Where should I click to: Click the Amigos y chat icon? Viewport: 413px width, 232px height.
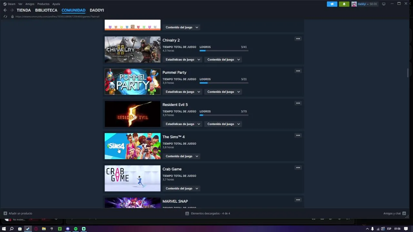404,213
